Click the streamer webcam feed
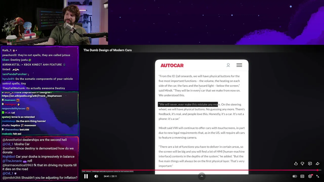The height and width of the screenshot is (182, 324). pos(54,22)
